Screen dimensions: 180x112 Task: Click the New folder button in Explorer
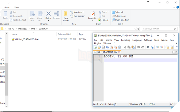(66, 16)
